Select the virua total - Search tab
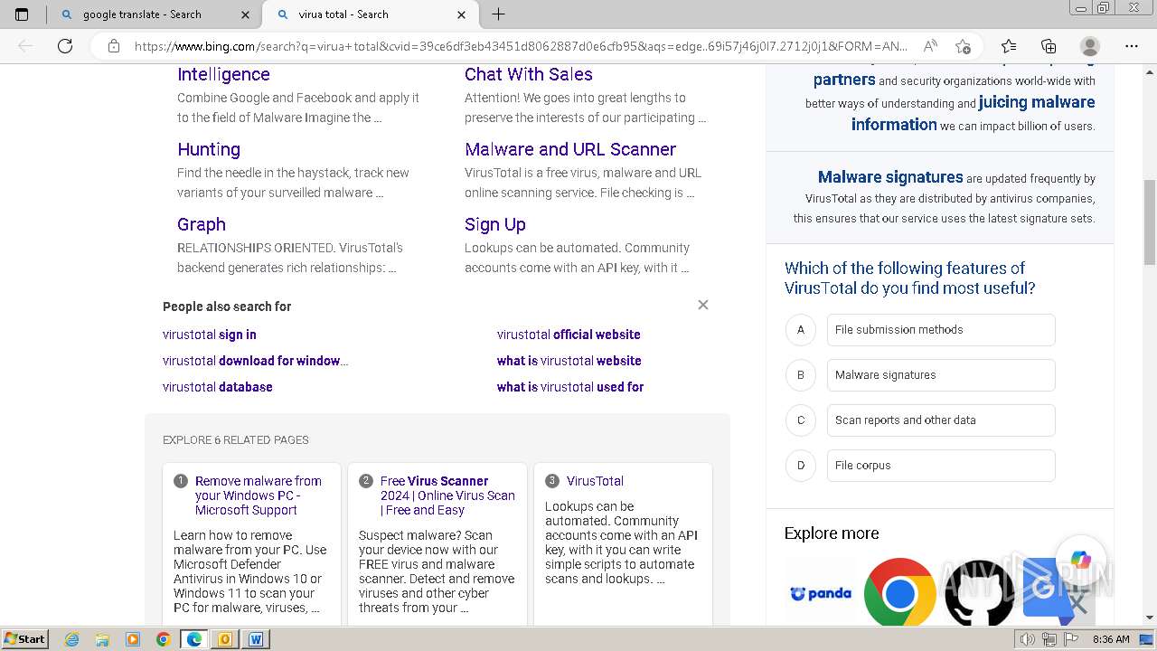This screenshot has height=651, width=1157. (370, 14)
